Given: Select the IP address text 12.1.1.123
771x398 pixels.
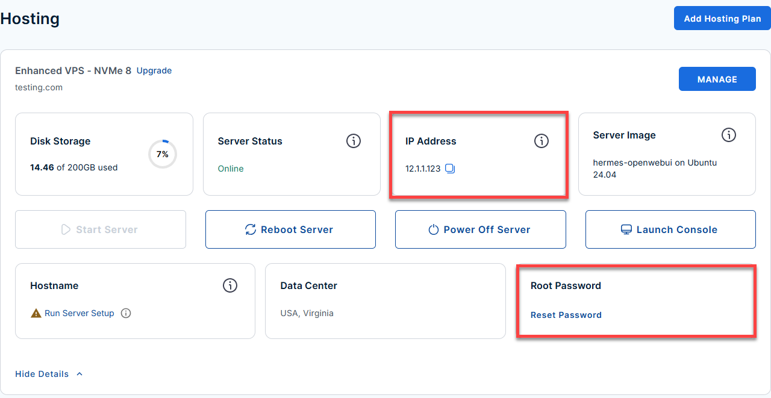Looking at the screenshot, I should click(x=423, y=169).
